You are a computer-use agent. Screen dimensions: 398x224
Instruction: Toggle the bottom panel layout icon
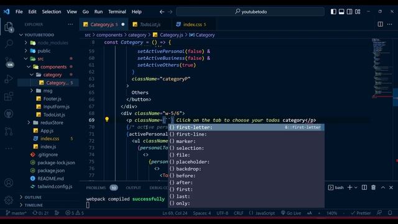(x=341, y=12)
